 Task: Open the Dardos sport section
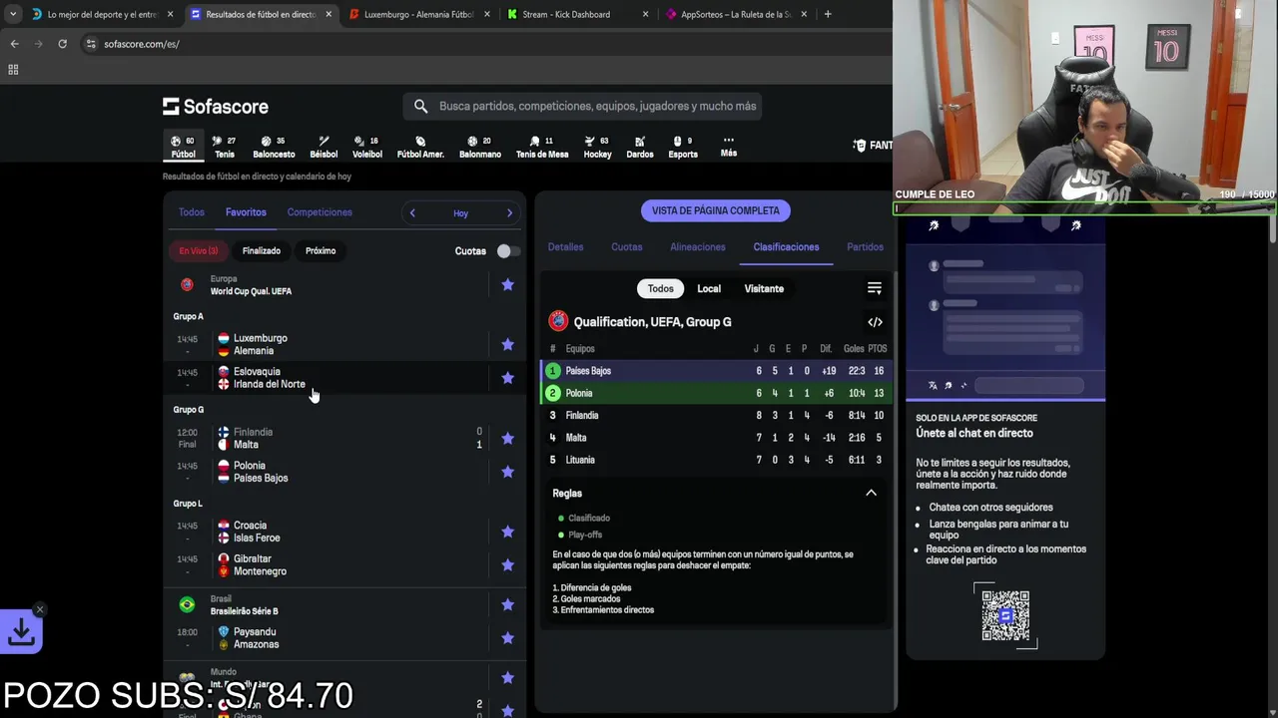(640, 147)
